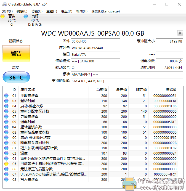Click raw value 000000000024 of 温度 row

point(165,153)
